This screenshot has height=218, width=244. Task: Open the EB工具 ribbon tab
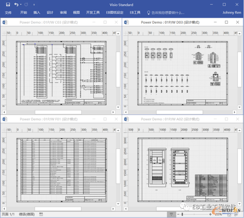pyautogui.click(x=135, y=13)
